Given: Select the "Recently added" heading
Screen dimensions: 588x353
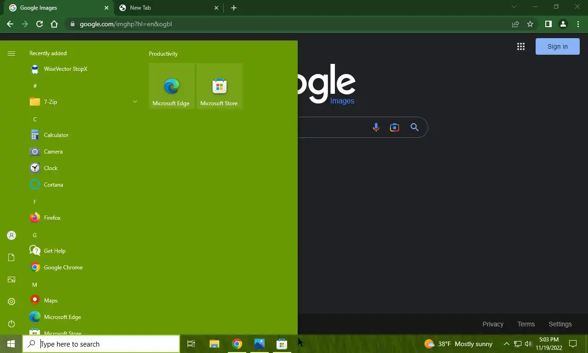Looking at the screenshot, I should (x=48, y=53).
